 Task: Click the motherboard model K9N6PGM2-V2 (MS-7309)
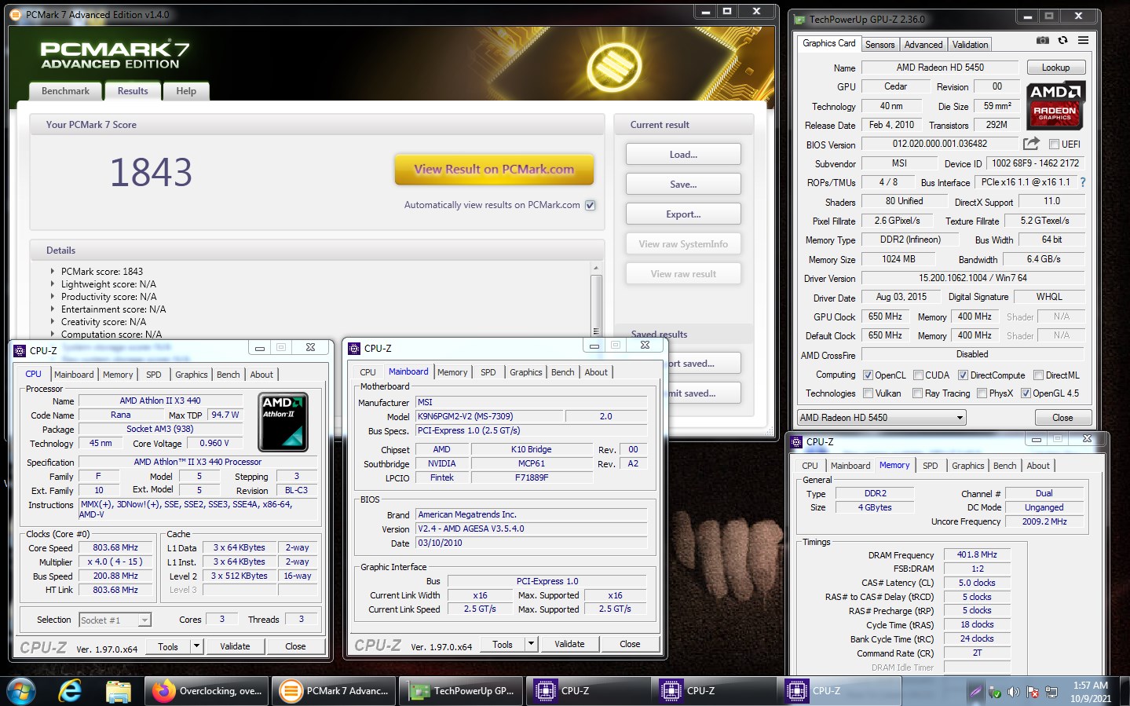click(487, 416)
